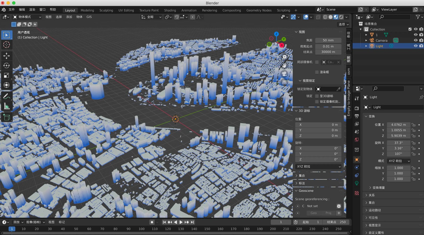Switch to the Shading workspace tab

[x=170, y=10]
